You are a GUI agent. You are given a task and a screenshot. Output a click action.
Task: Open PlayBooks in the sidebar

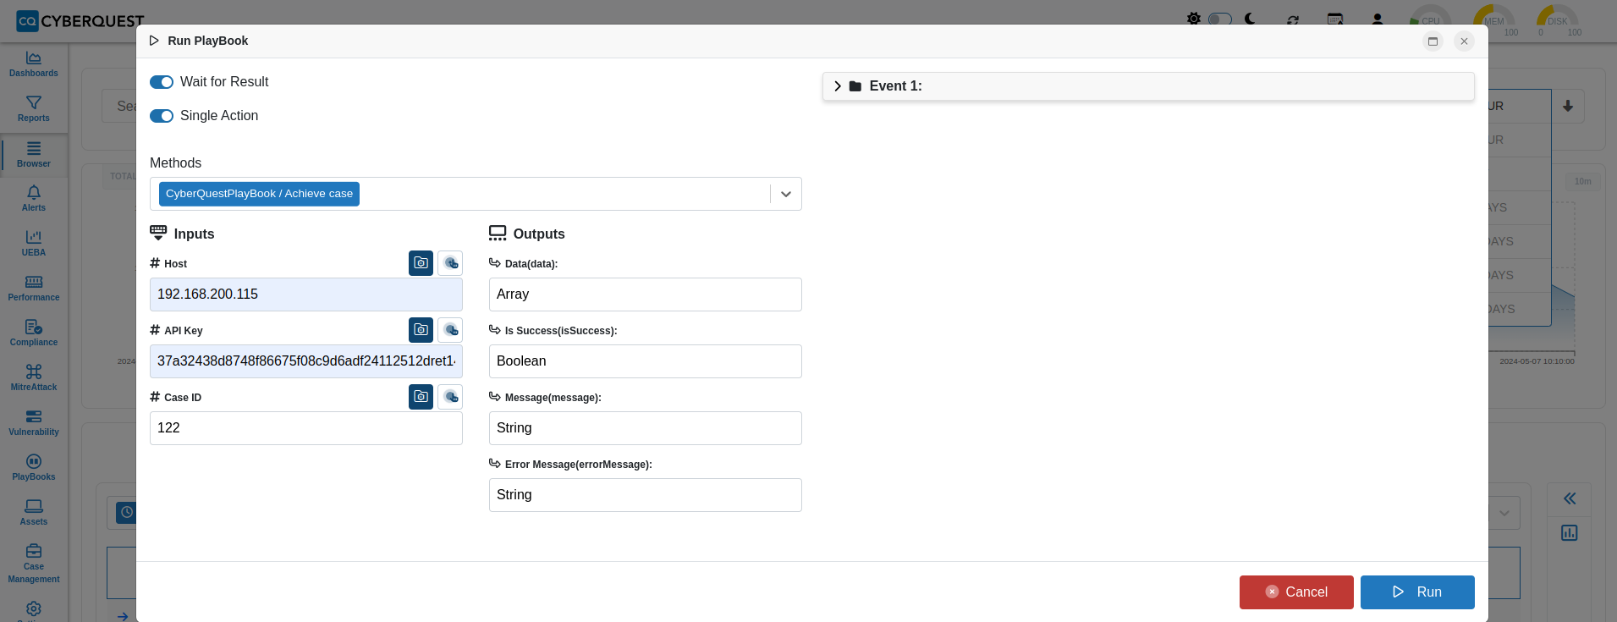pyautogui.click(x=34, y=468)
